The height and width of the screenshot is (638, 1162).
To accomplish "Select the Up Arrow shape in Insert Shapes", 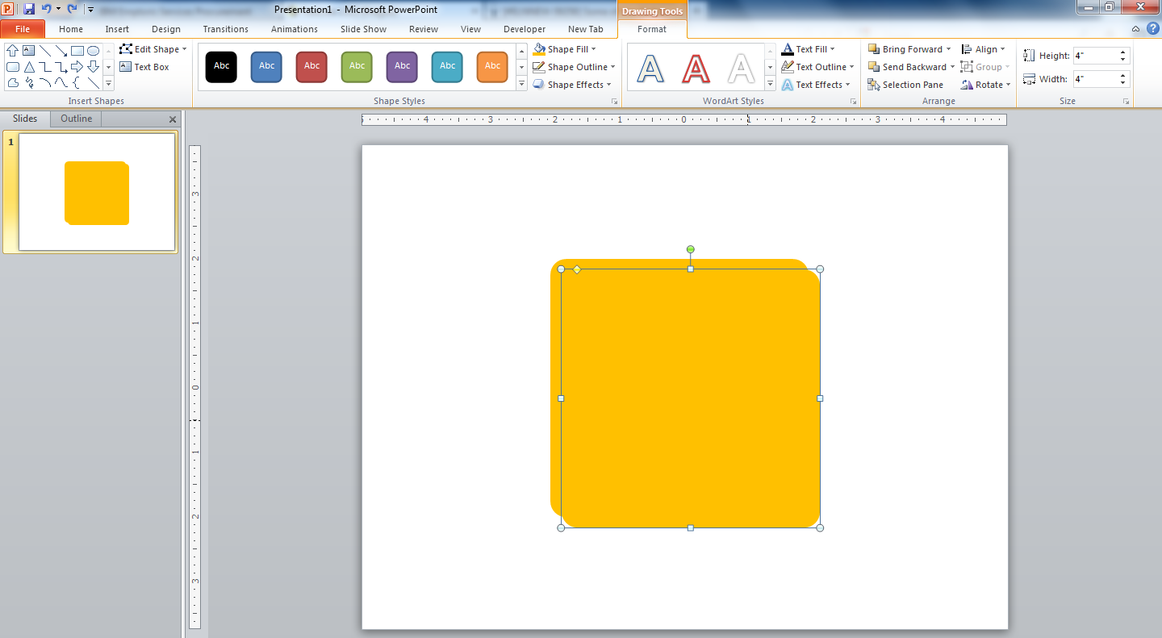I will click(x=13, y=50).
